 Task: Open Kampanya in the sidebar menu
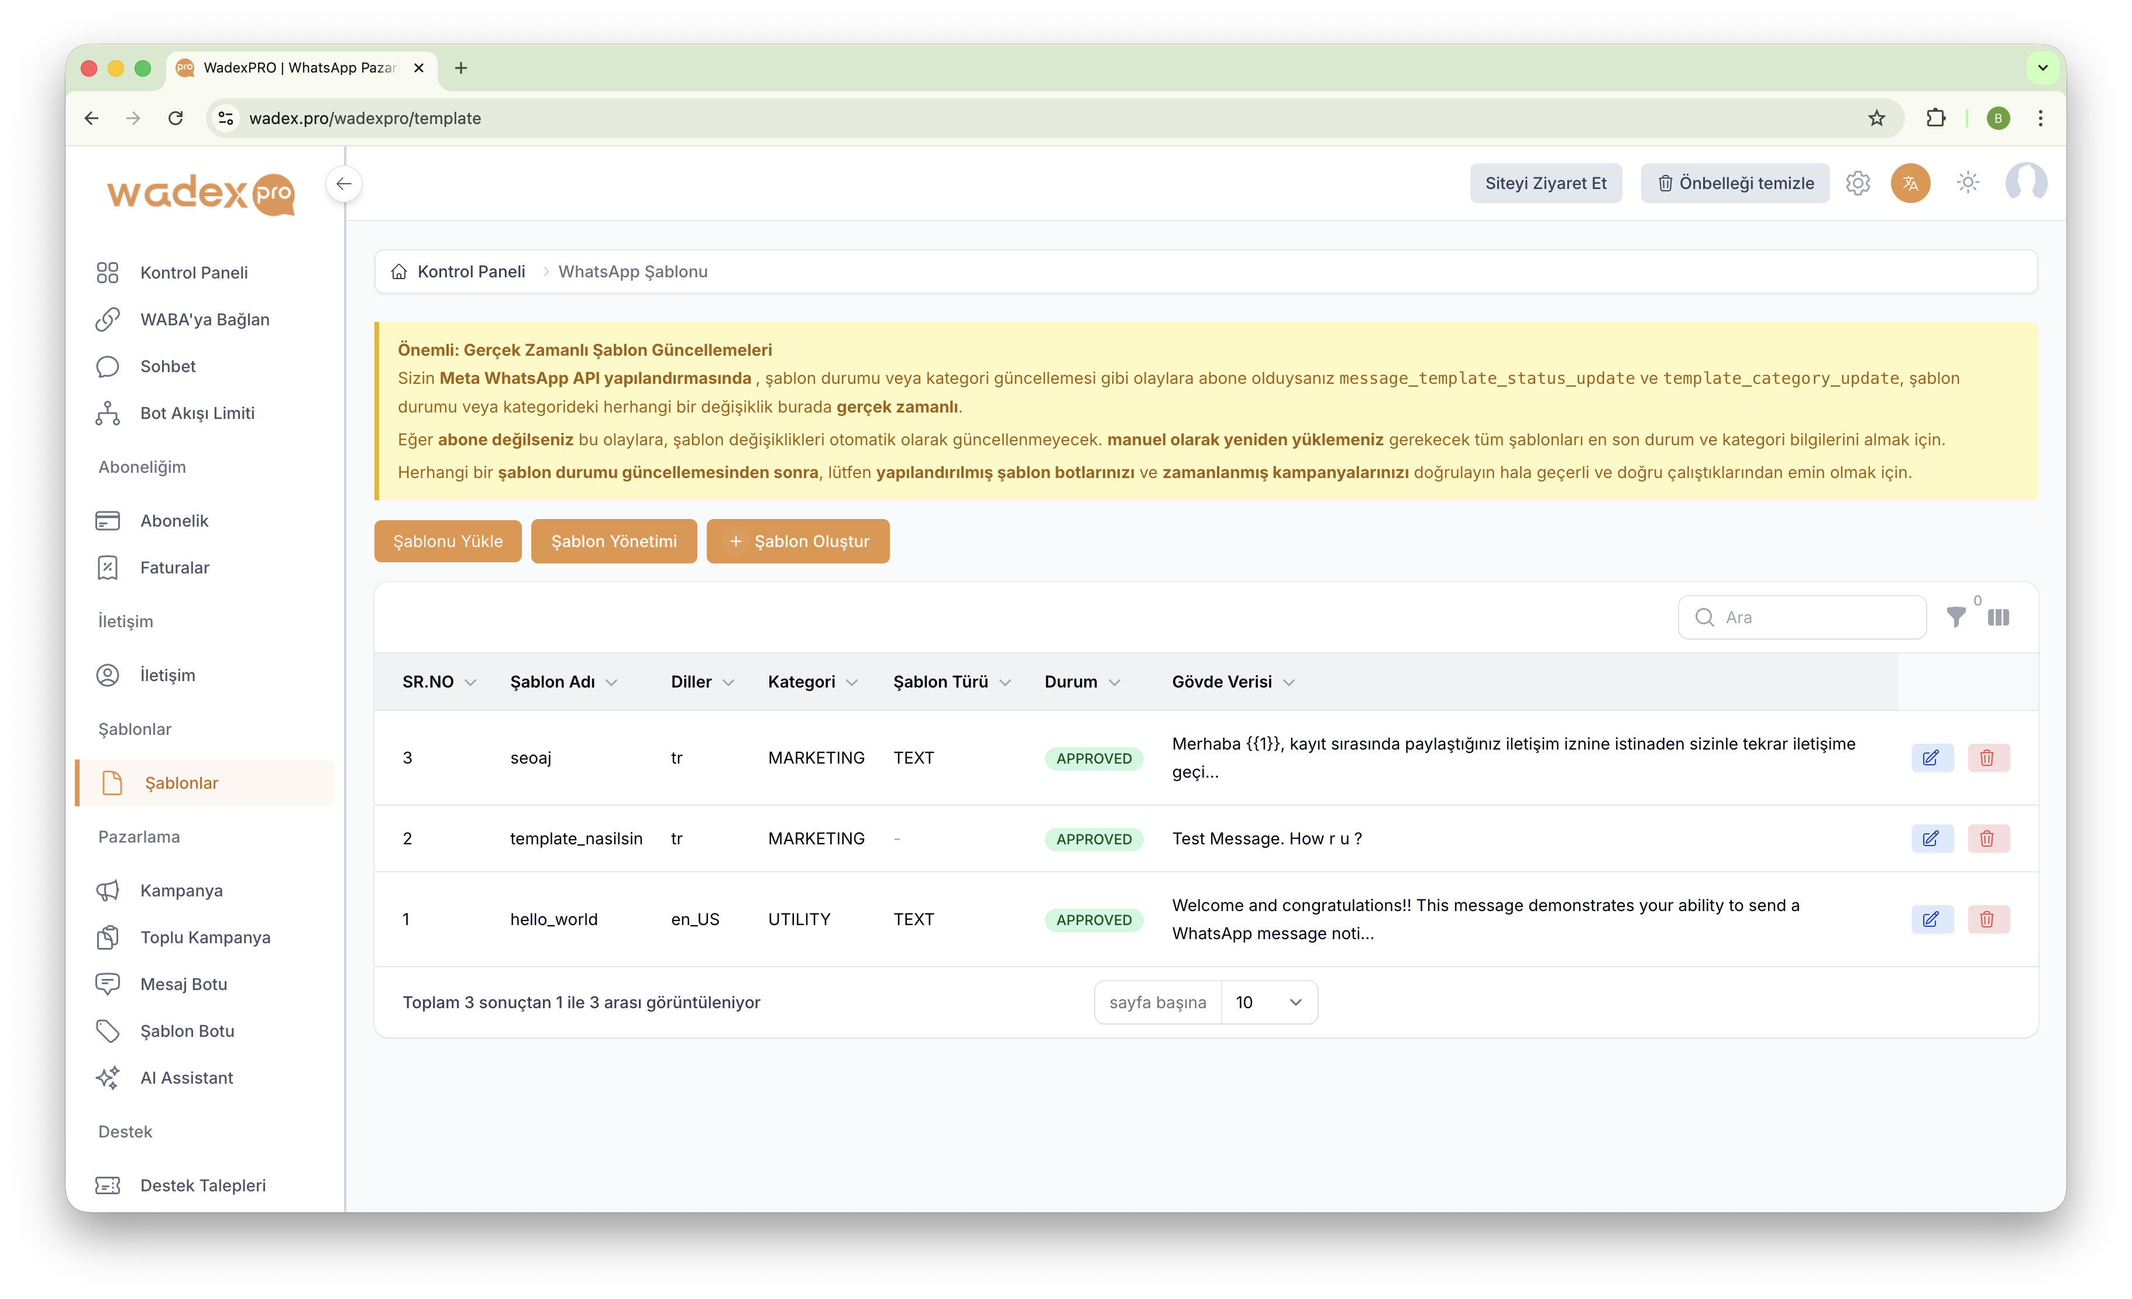tap(181, 891)
